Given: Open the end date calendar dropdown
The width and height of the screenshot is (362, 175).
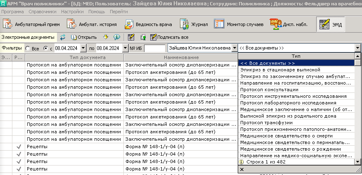Looking at the screenshot, I should 125,48.
